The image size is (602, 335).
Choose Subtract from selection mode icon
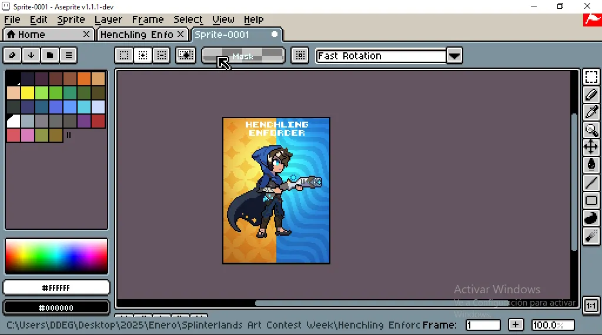tap(162, 55)
